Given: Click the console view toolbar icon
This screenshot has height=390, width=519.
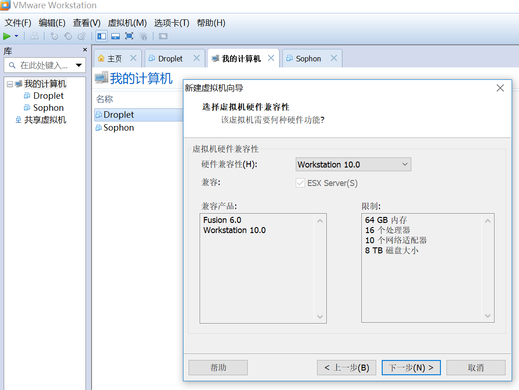Looking at the screenshot, I should [x=163, y=36].
